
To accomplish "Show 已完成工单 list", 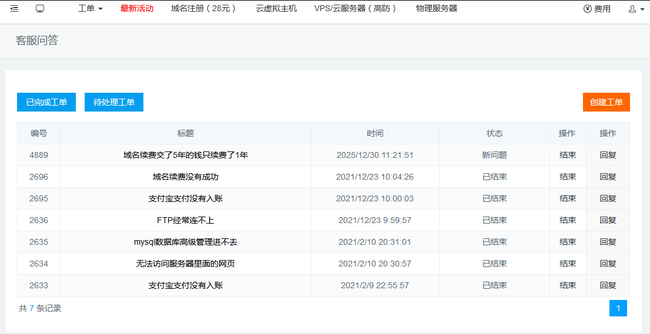I will 46,102.
